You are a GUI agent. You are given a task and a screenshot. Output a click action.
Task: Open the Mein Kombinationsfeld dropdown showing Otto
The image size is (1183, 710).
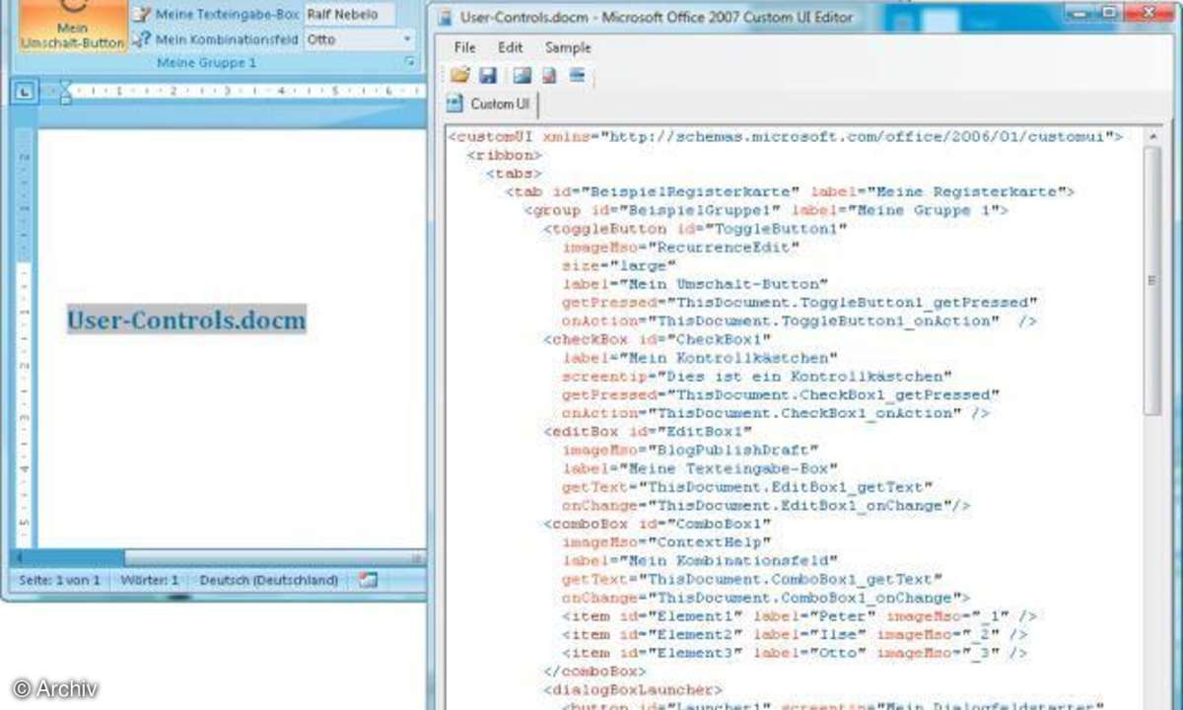point(407,39)
